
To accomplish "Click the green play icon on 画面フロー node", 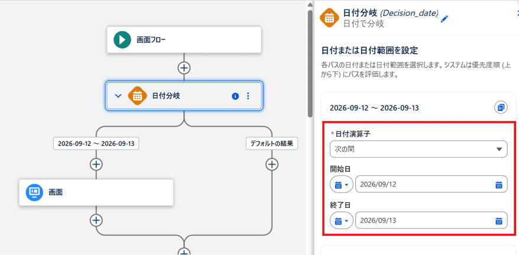I will tap(122, 40).
